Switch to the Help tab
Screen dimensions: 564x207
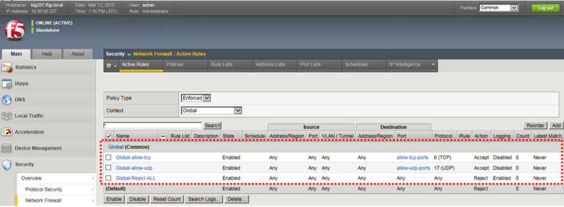pos(46,54)
